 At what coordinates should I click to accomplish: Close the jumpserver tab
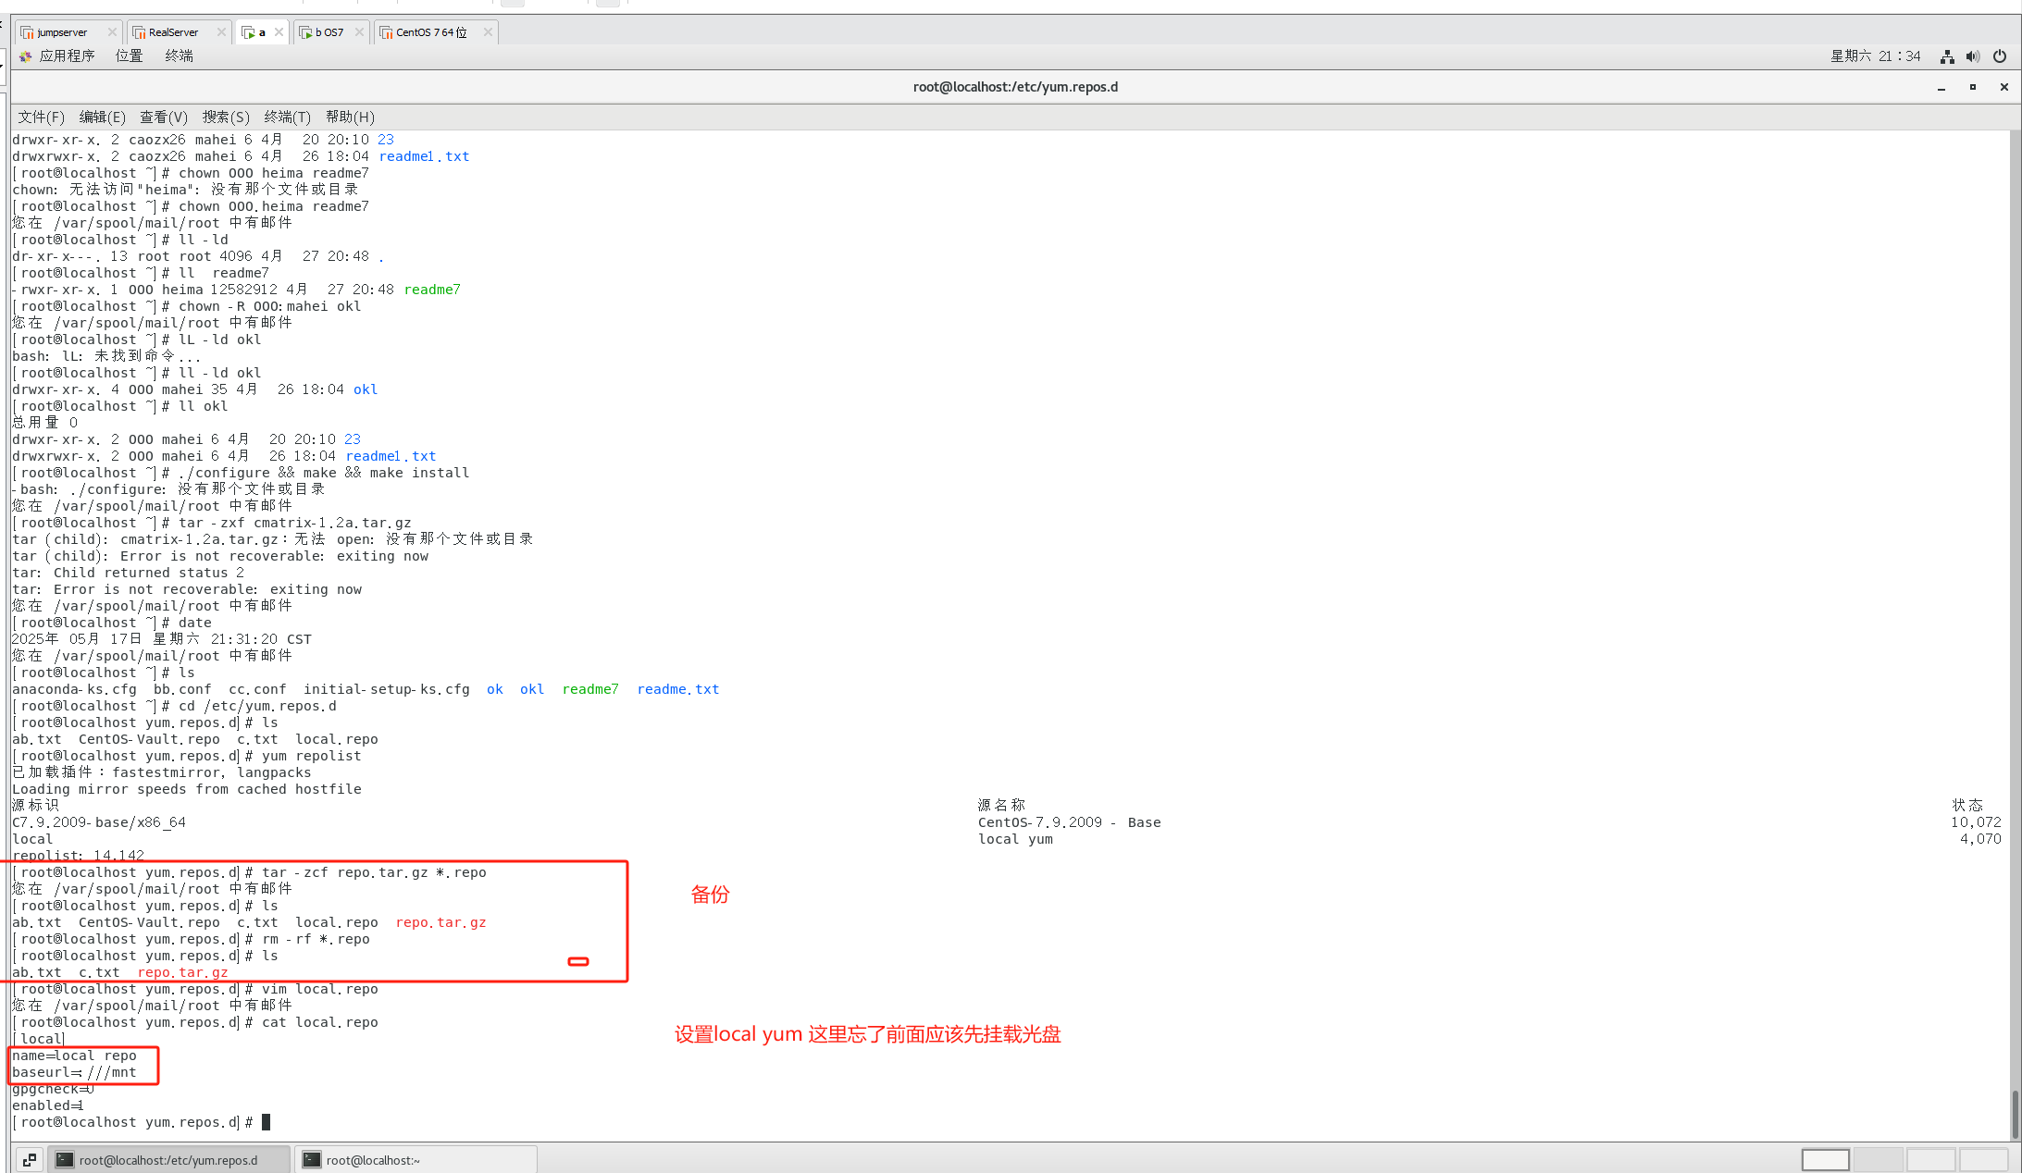tap(112, 32)
